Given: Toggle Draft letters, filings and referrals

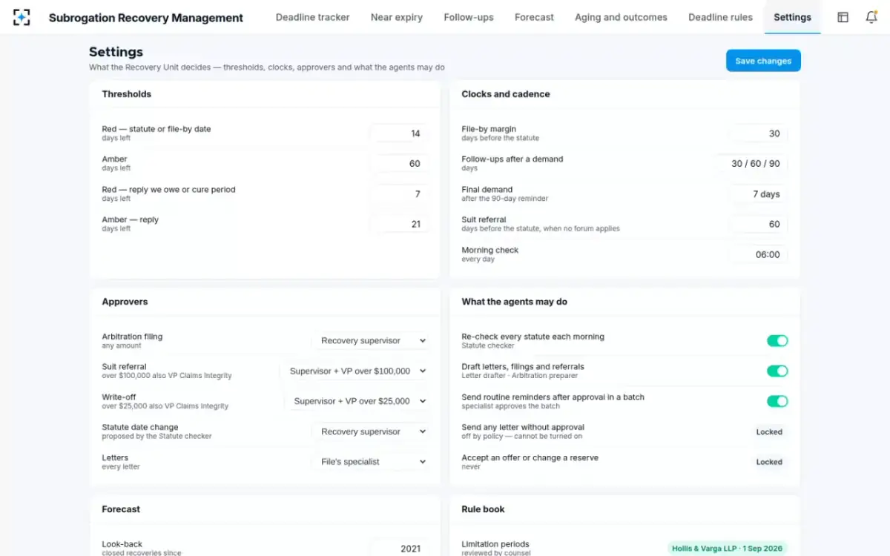Looking at the screenshot, I should click(777, 371).
